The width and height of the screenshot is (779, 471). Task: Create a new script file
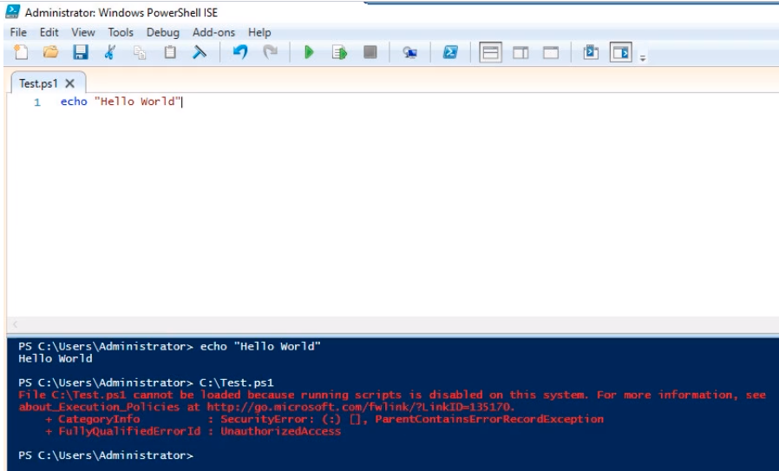(x=22, y=53)
